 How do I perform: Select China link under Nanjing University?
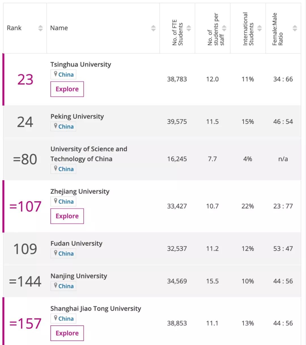(66, 286)
